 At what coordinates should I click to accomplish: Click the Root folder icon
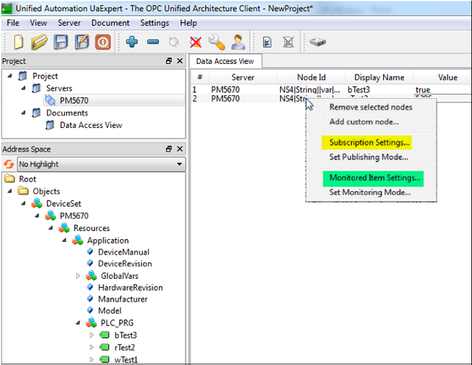(10, 179)
